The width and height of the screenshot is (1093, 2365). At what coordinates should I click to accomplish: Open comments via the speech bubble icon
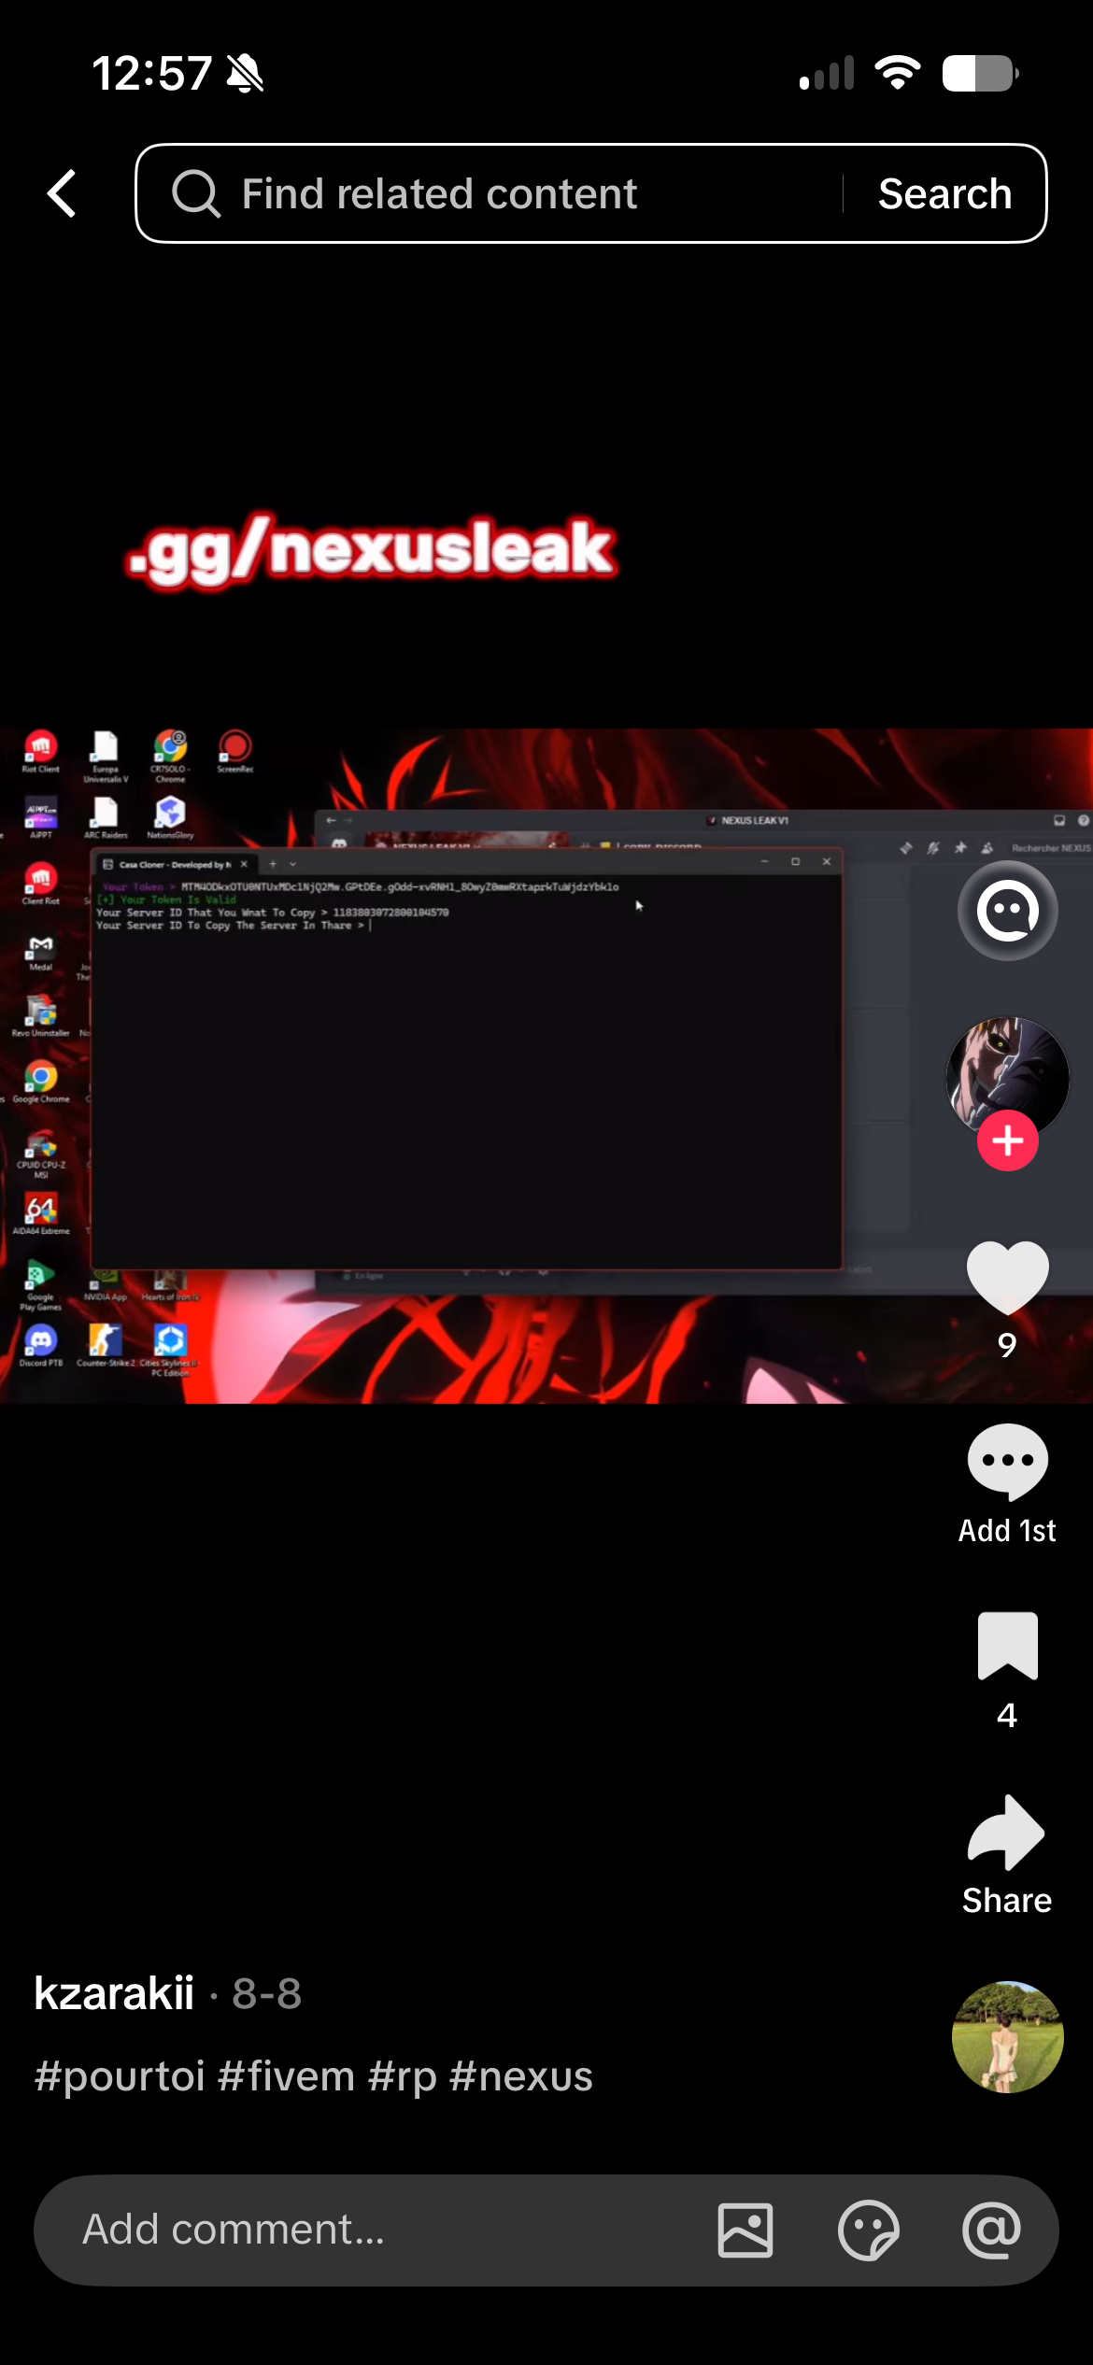pos(1007,1462)
